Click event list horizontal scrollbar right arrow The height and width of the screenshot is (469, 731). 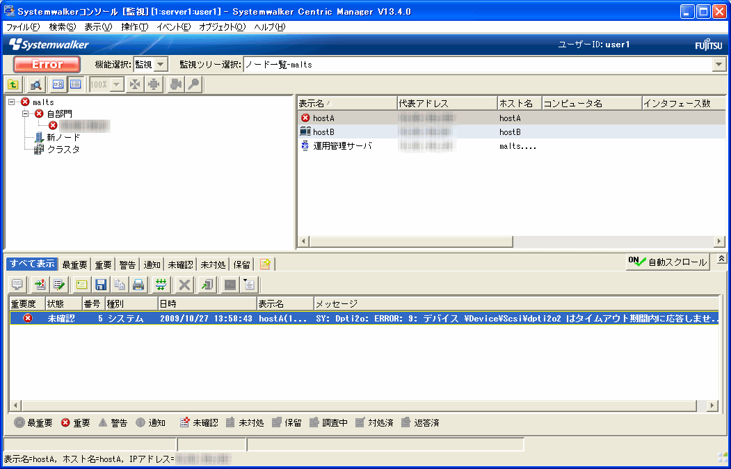pos(712,405)
